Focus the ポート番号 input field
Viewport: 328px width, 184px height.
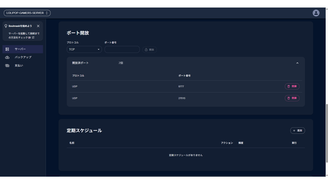point(122,49)
